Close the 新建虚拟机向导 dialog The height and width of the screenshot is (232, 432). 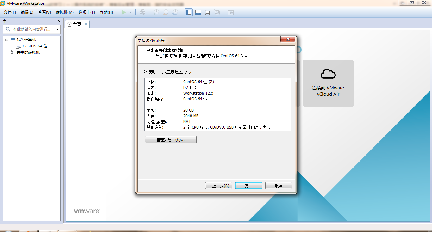[288, 40]
